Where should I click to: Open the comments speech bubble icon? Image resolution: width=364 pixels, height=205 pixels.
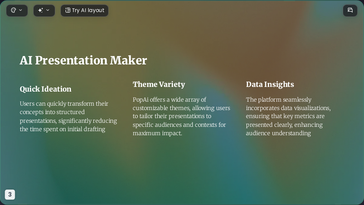click(x=350, y=10)
